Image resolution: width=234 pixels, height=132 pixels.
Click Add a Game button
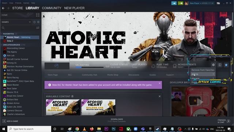(10, 121)
